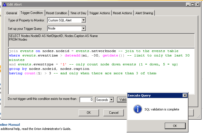Click the Edit Alert title bar icon
203x133 pixels.
5,4
